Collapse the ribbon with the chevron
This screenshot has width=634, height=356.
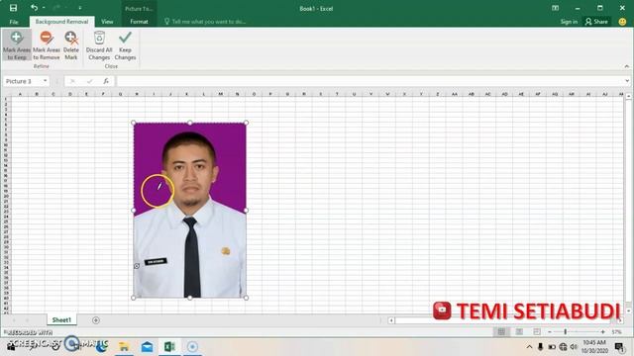[x=627, y=66]
